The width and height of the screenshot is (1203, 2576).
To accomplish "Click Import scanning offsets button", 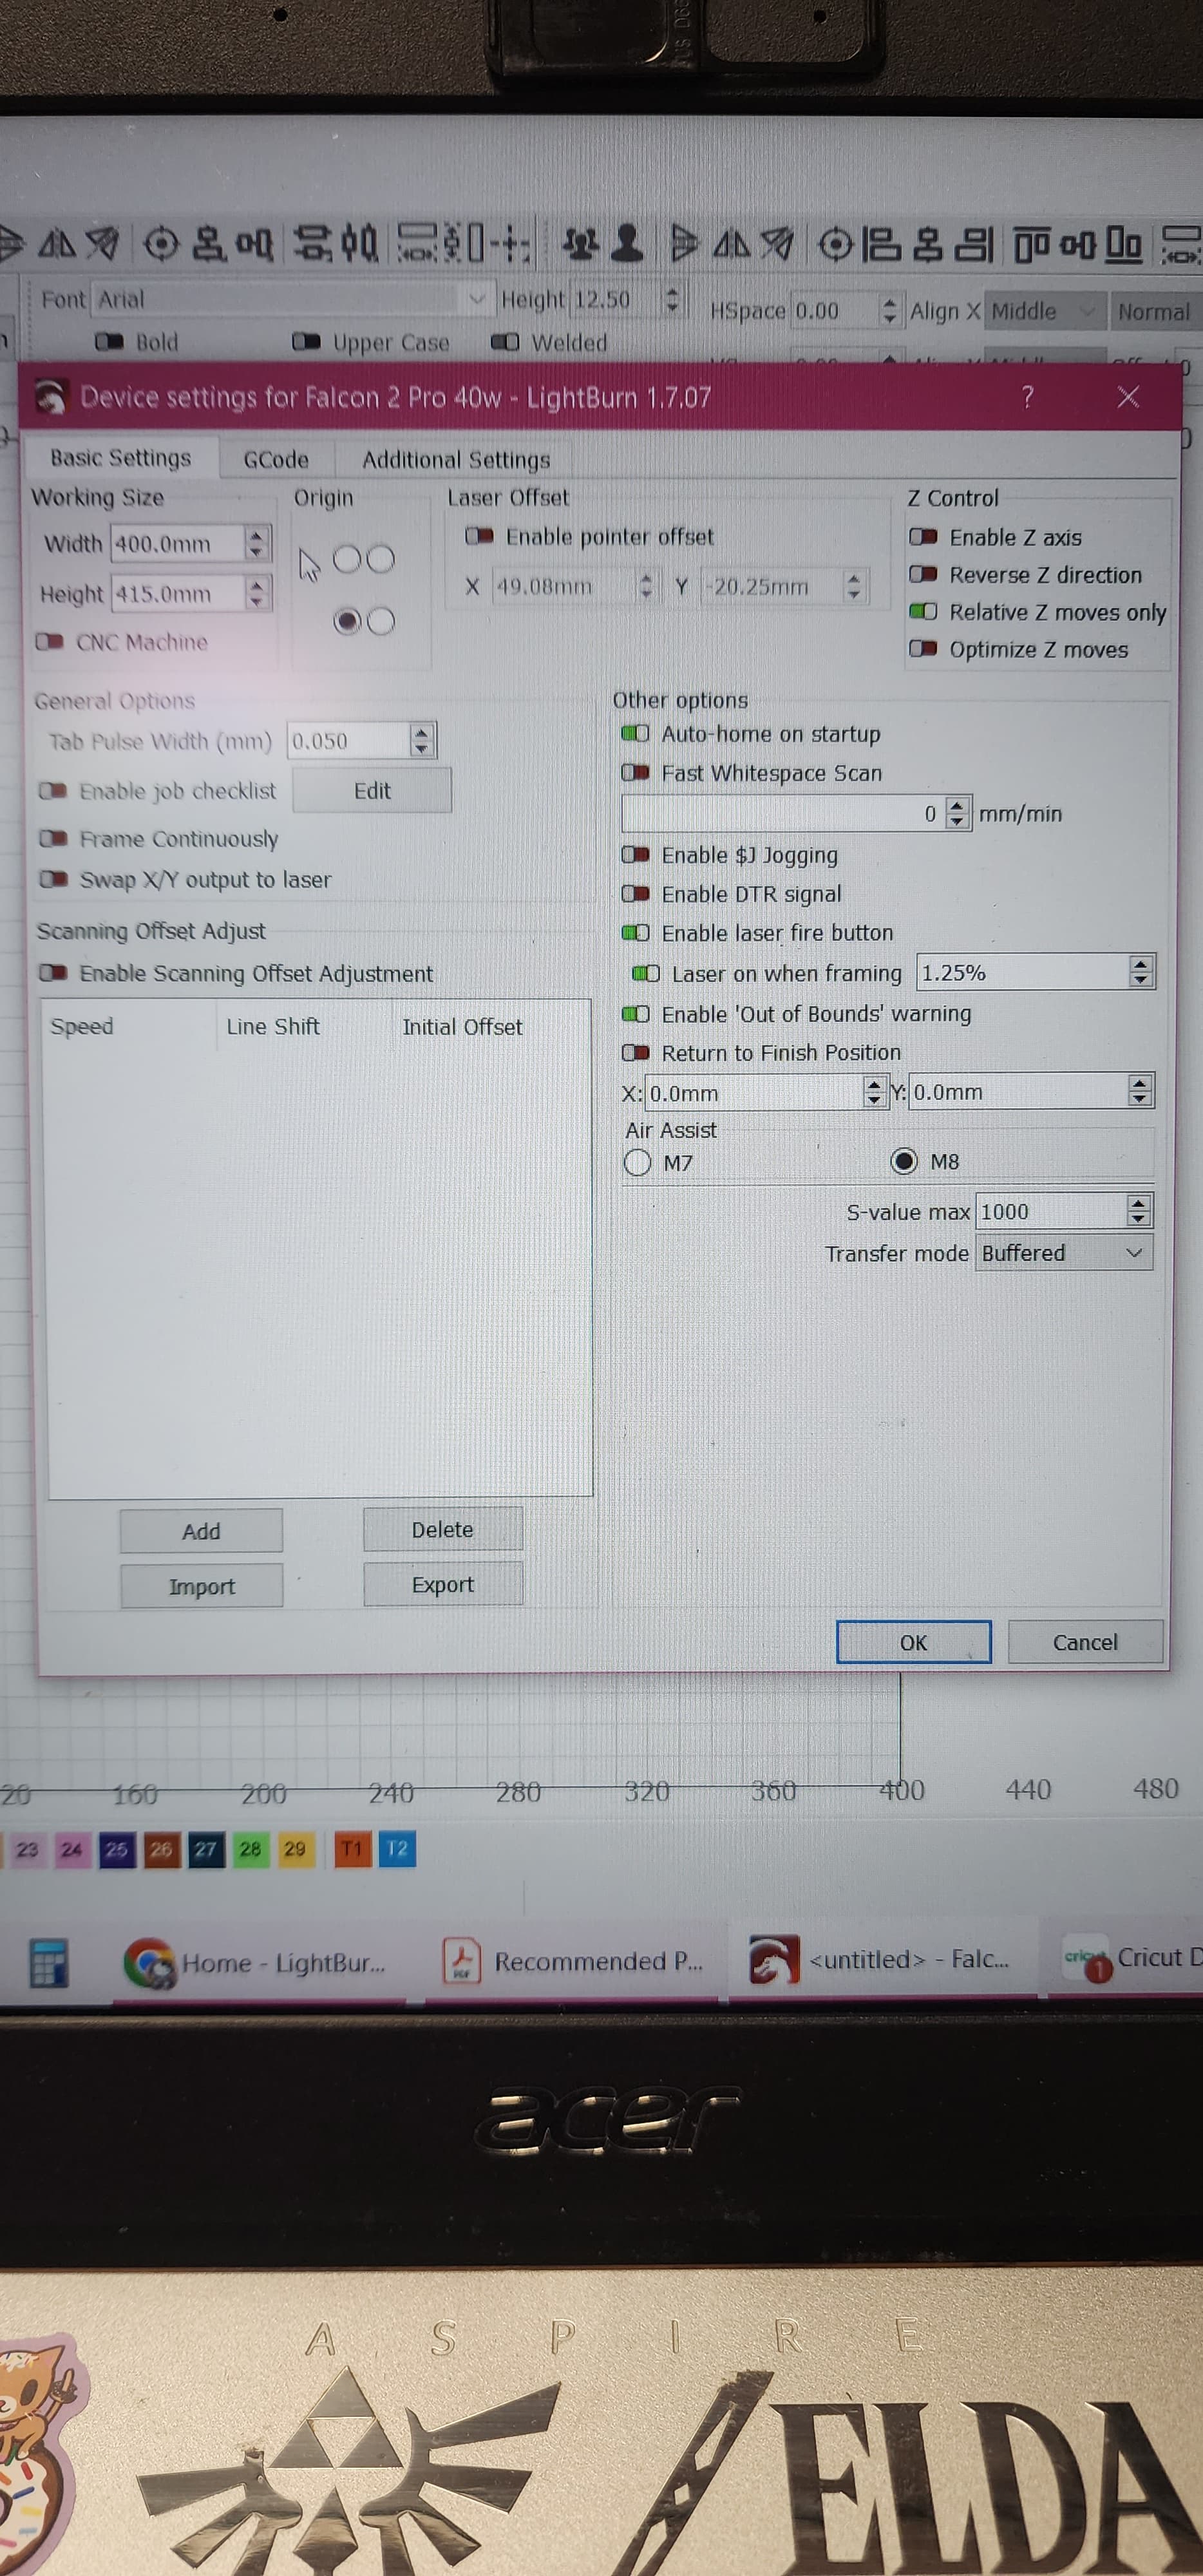I will 202,1586.
